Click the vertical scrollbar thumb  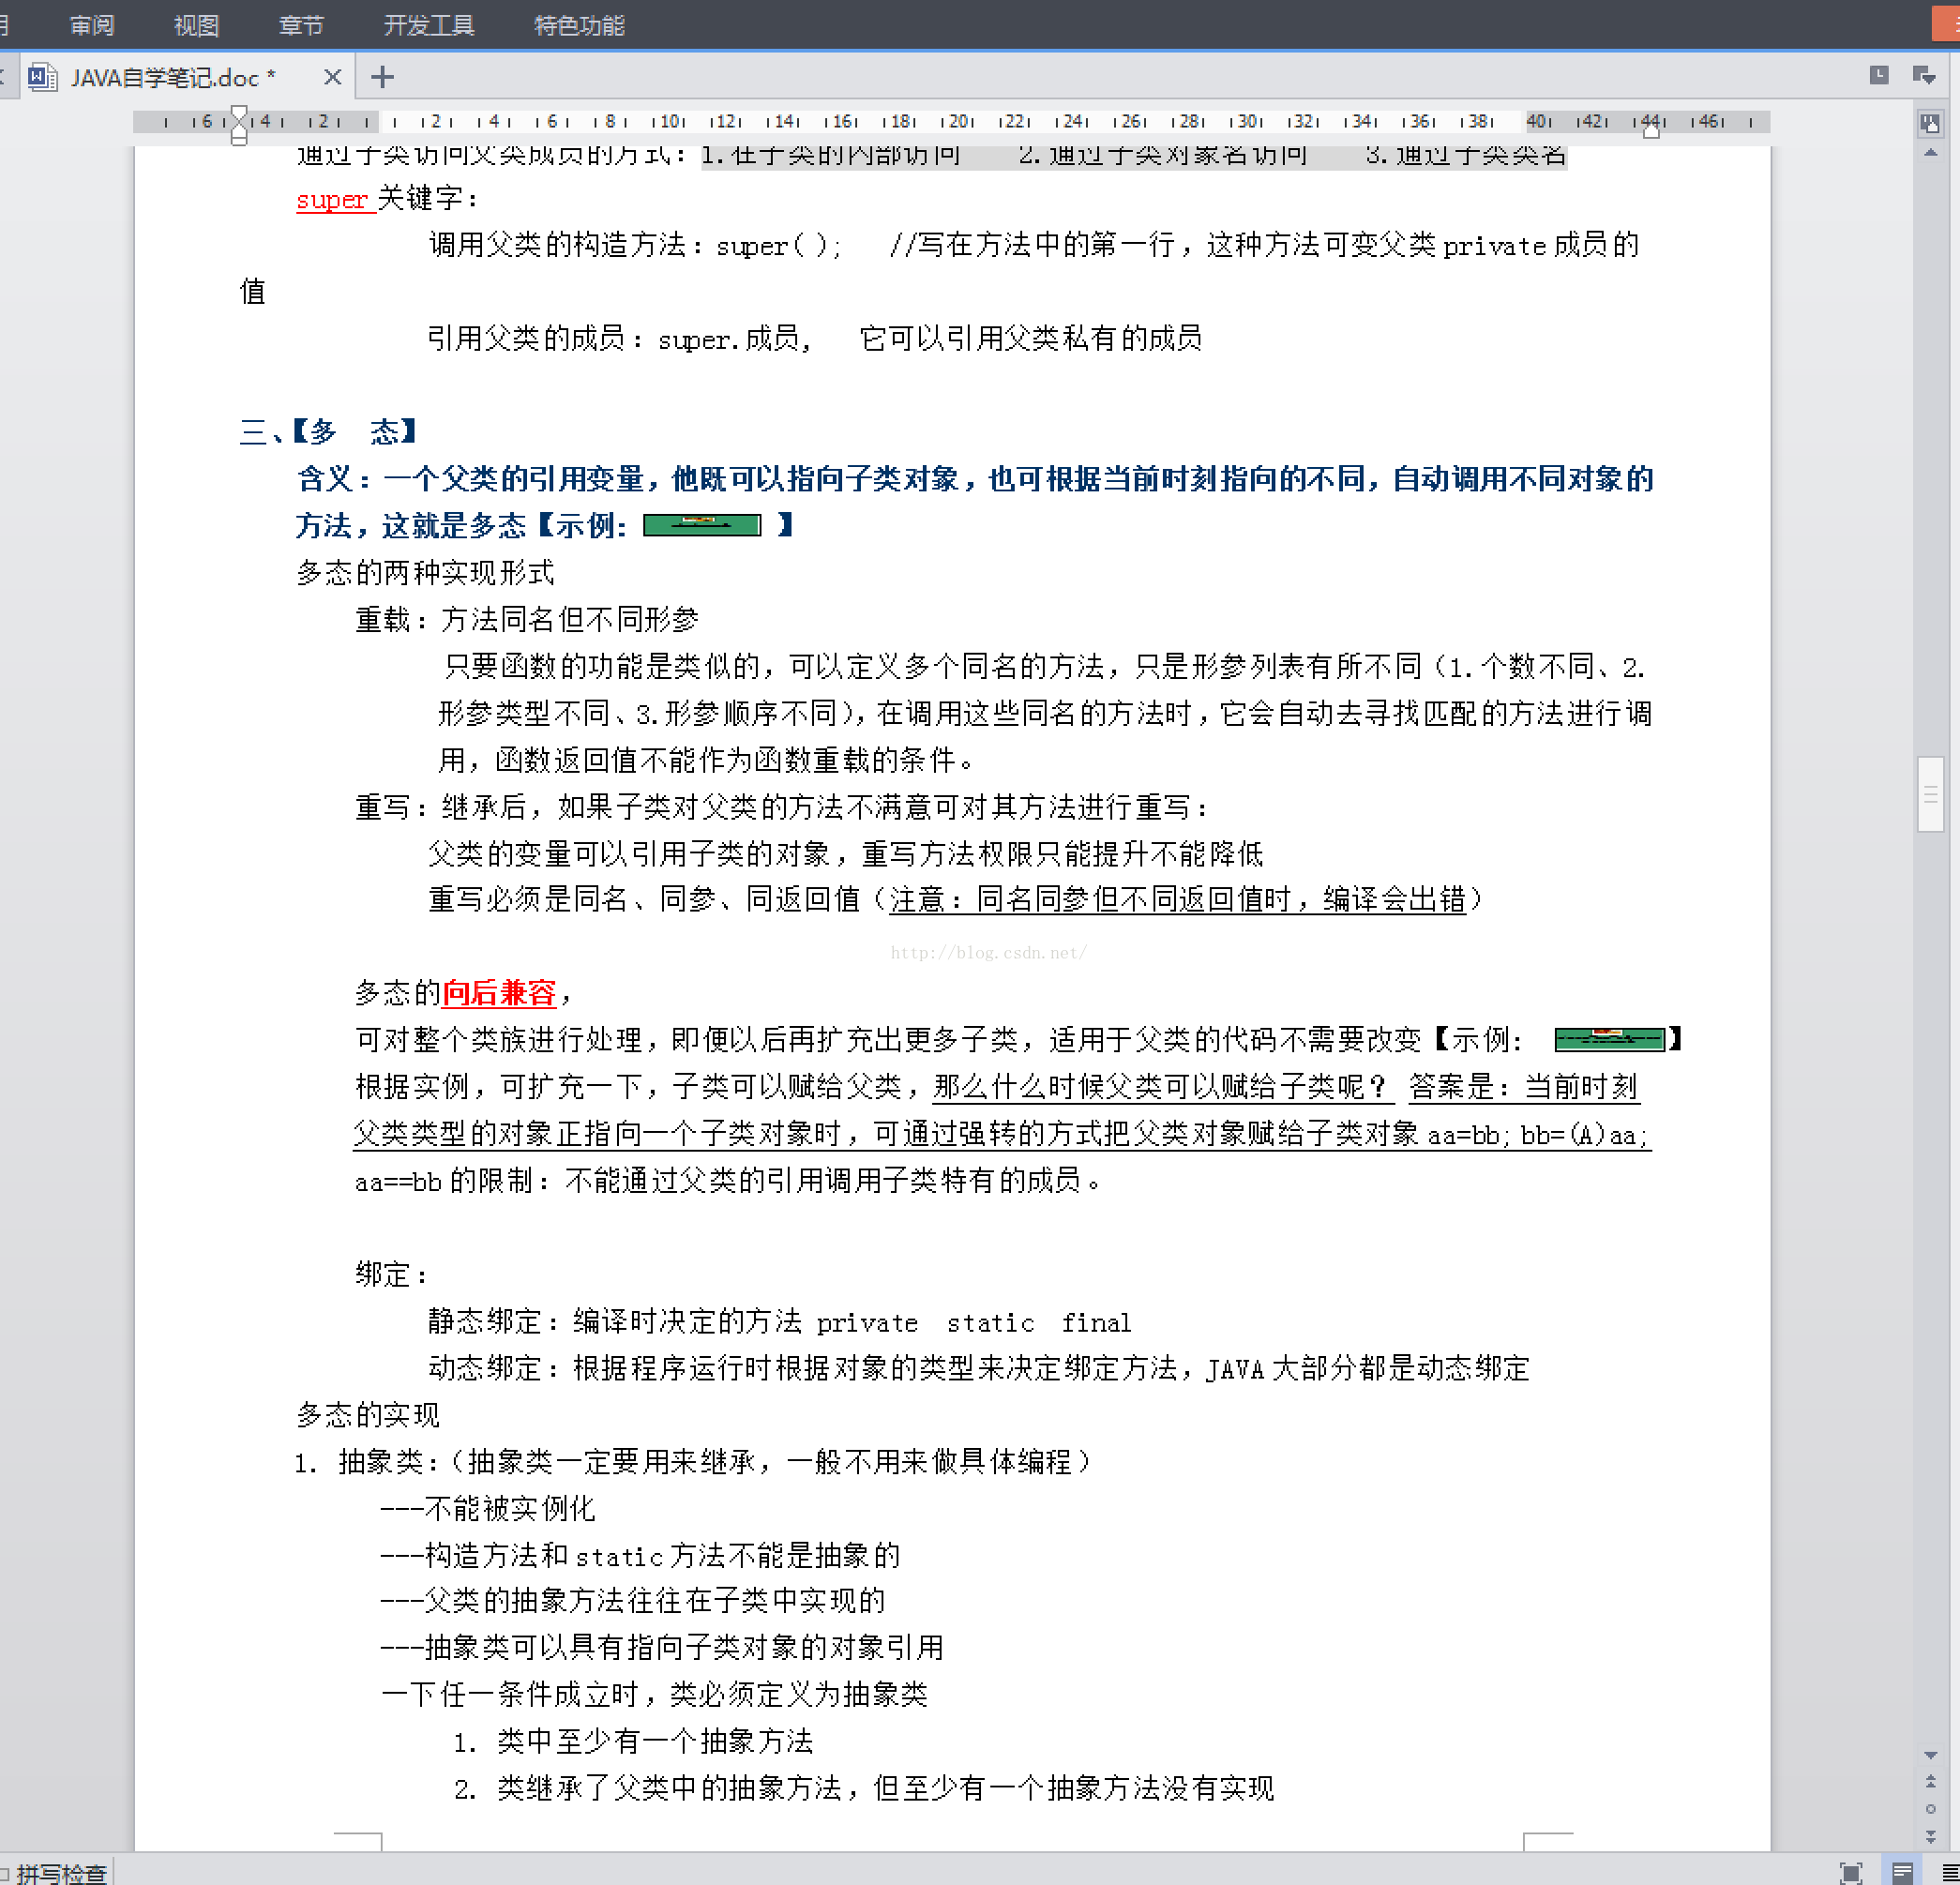pos(1930,795)
